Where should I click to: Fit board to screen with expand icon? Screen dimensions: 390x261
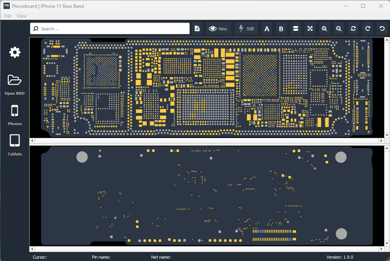point(310,28)
